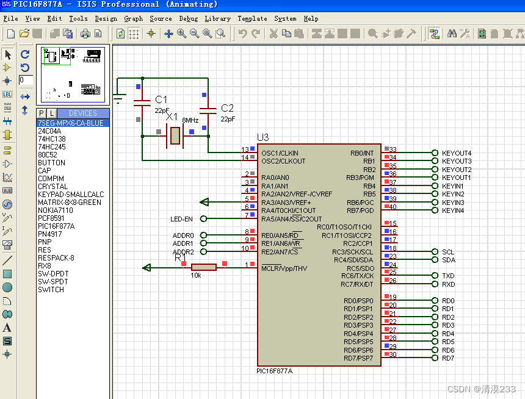Screen dimensions: 525x399
Task: Click the rotation angle input field
Action: tap(26, 81)
